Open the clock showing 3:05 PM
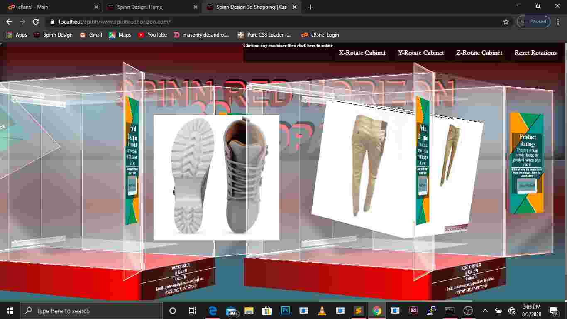Image resolution: width=567 pixels, height=319 pixels. [531, 311]
